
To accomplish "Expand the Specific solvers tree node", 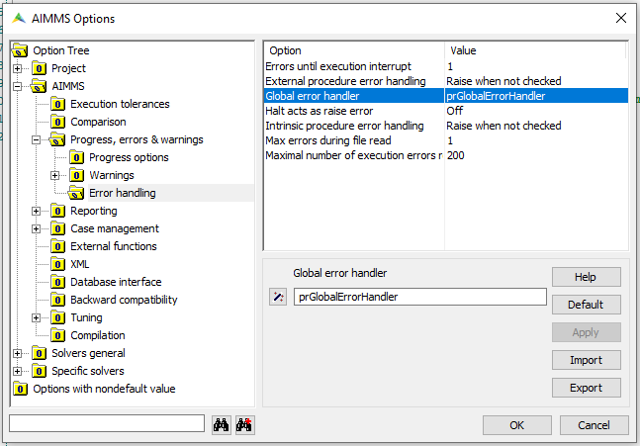I will 17,371.
